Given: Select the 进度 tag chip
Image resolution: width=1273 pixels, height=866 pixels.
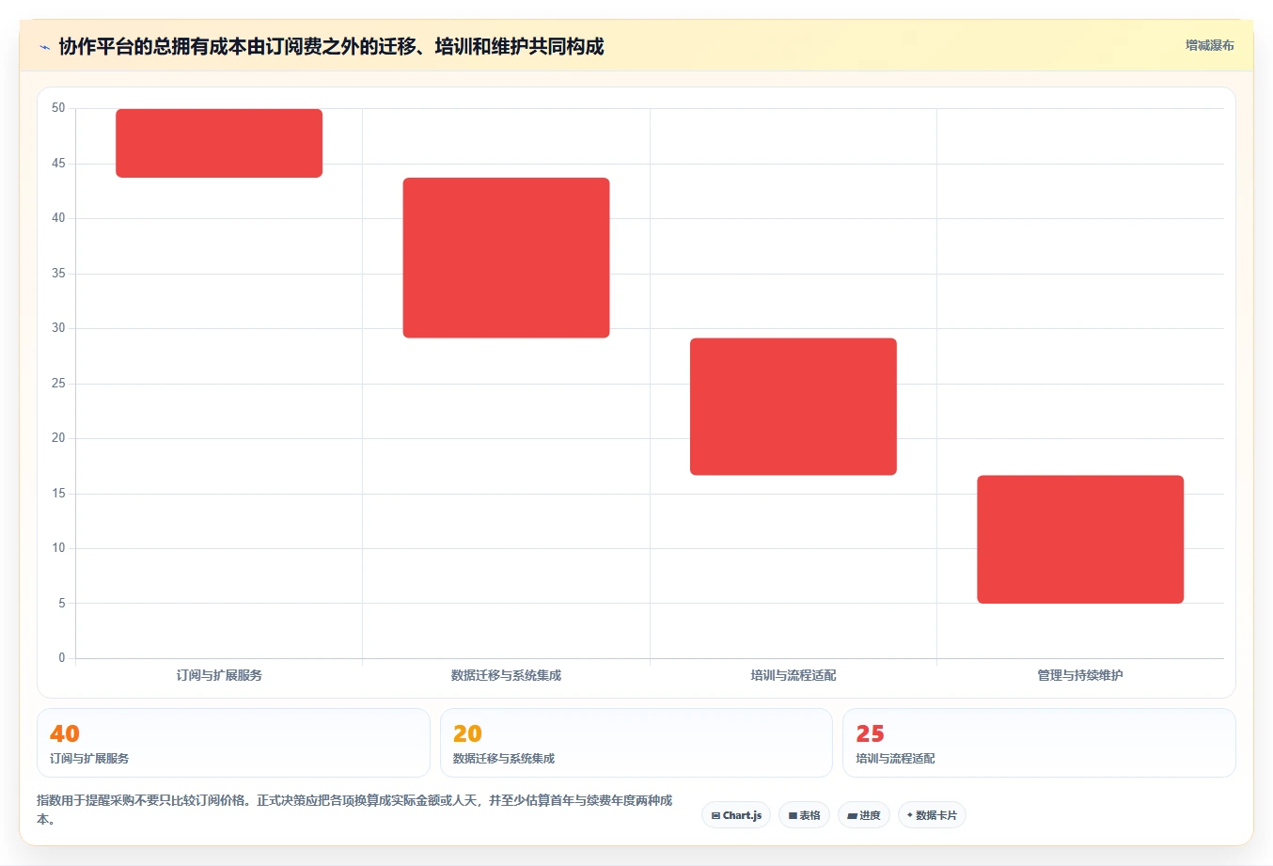Looking at the screenshot, I should tap(864, 815).
